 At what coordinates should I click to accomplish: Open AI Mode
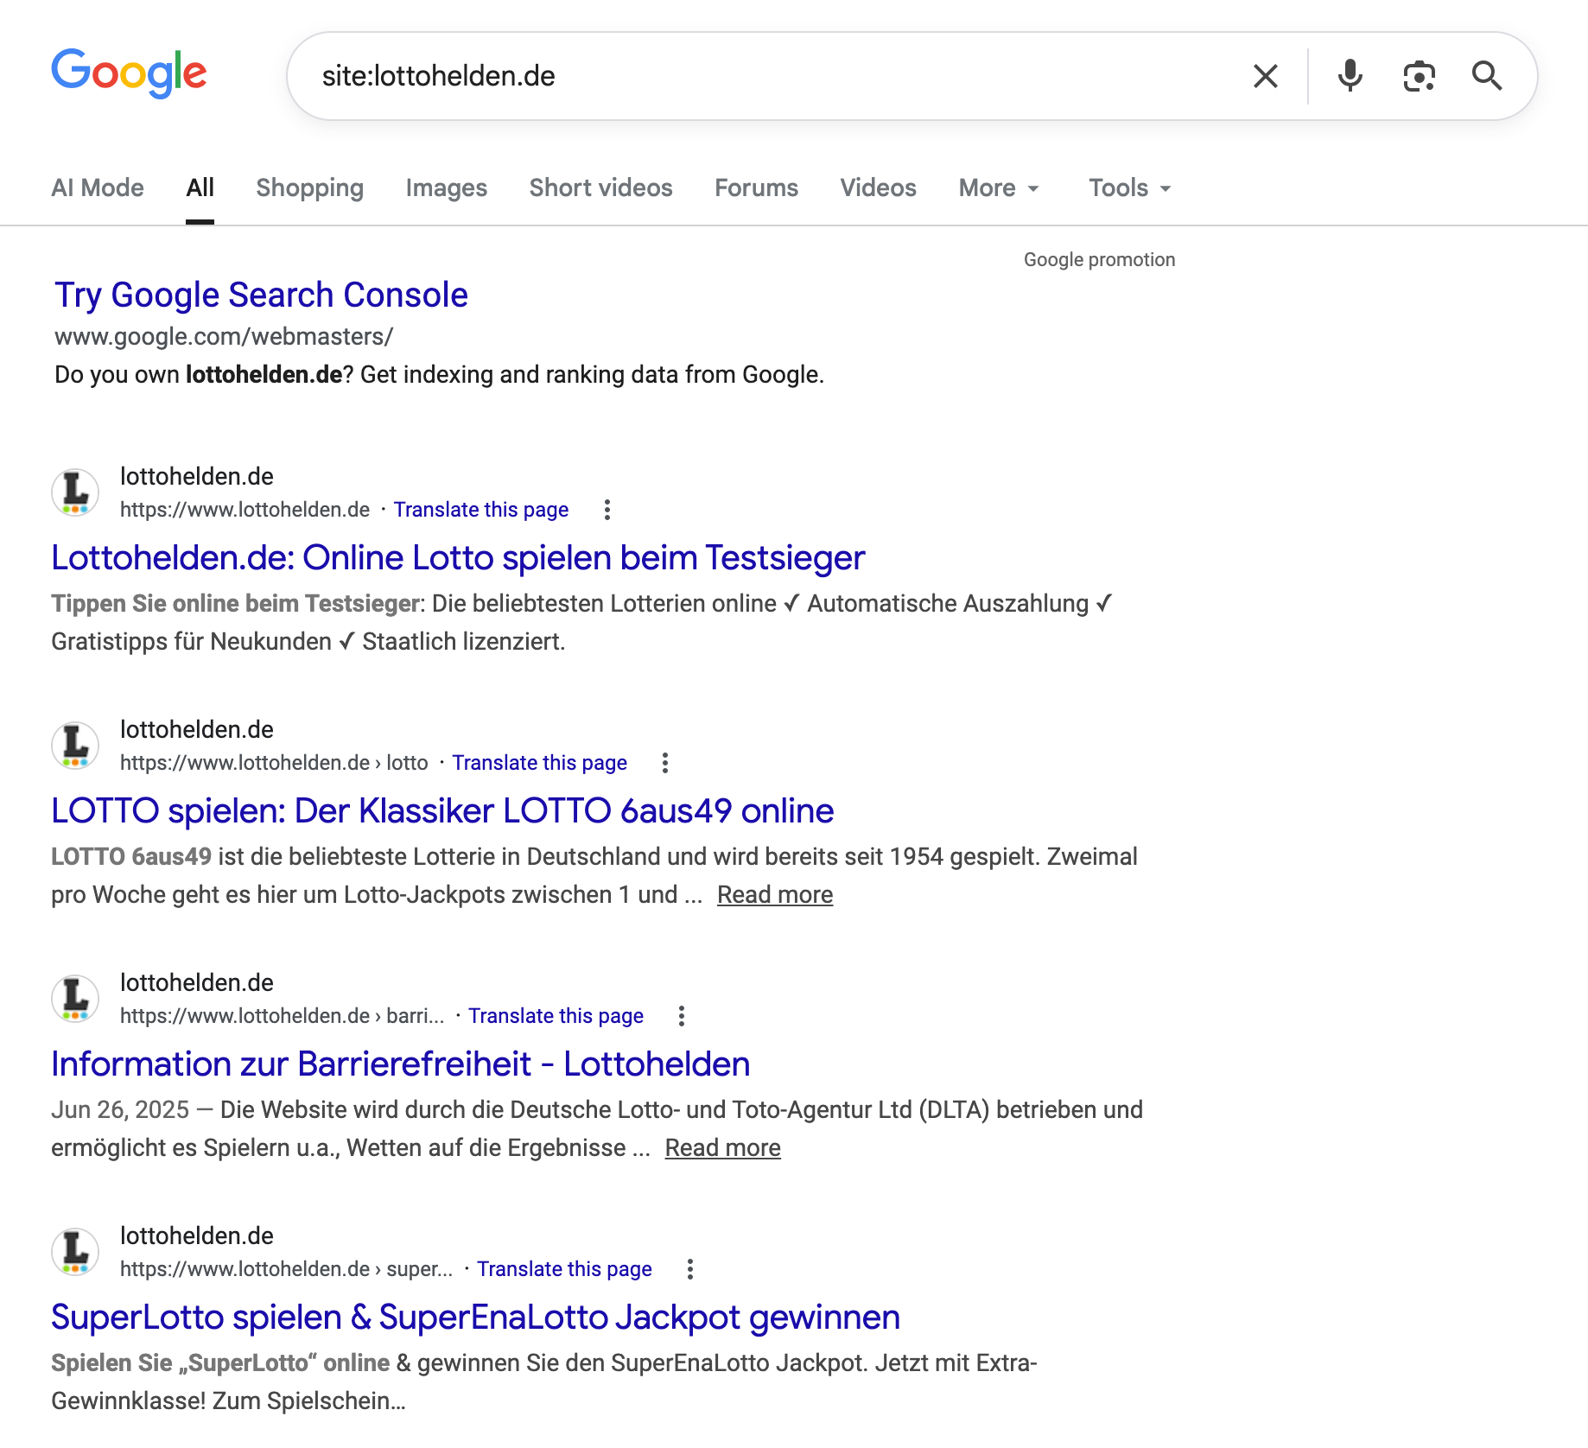click(97, 187)
